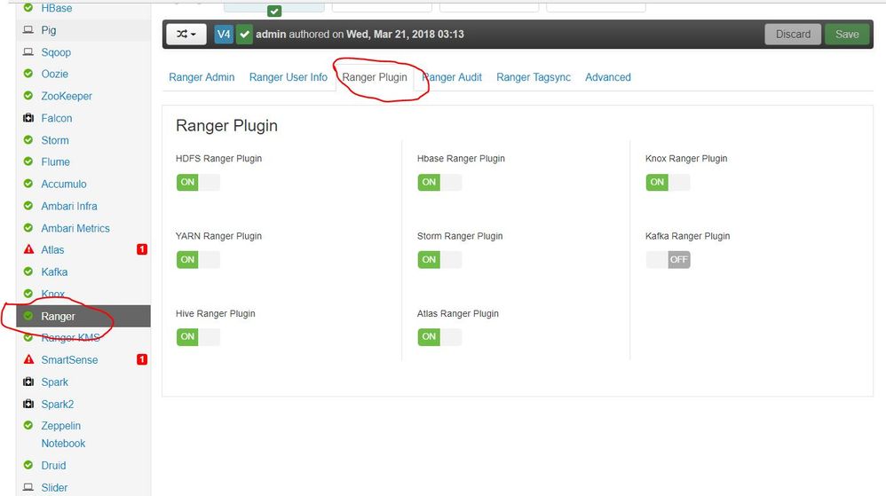886x496 pixels.
Task: Toggle the Knox Ranger Plugin switch
Action: pos(668,182)
